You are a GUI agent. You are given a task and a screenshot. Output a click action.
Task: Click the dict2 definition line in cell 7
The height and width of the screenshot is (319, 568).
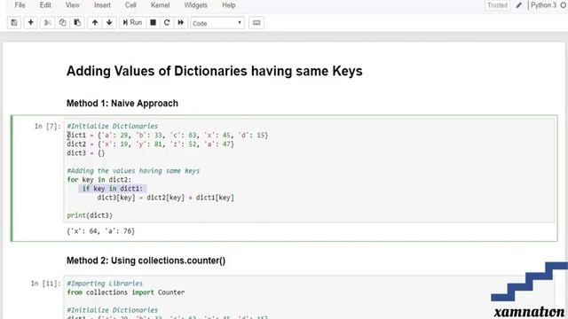coord(150,144)
